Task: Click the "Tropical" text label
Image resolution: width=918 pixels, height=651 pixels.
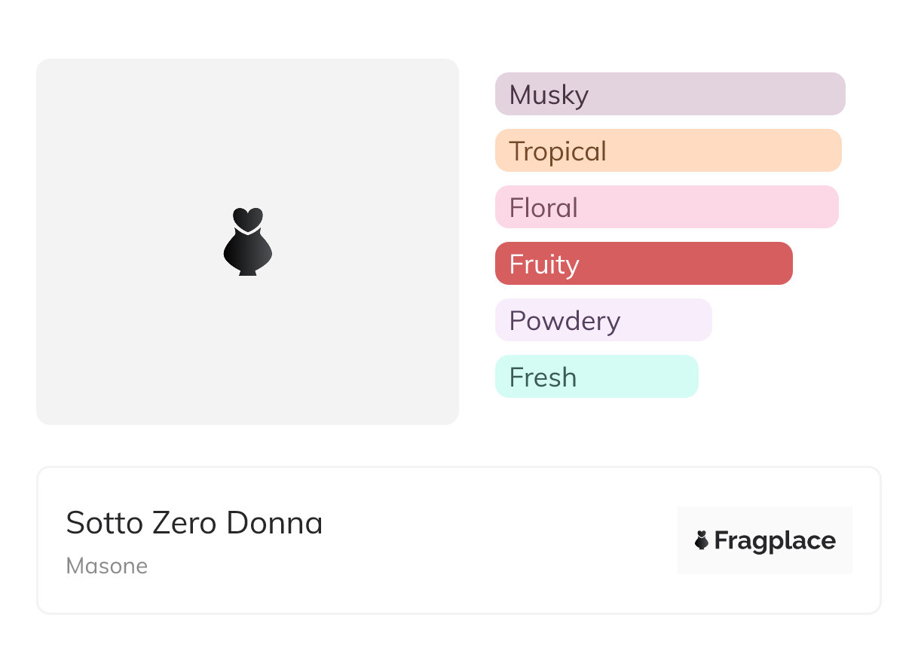Action: [x=558, y=151]
